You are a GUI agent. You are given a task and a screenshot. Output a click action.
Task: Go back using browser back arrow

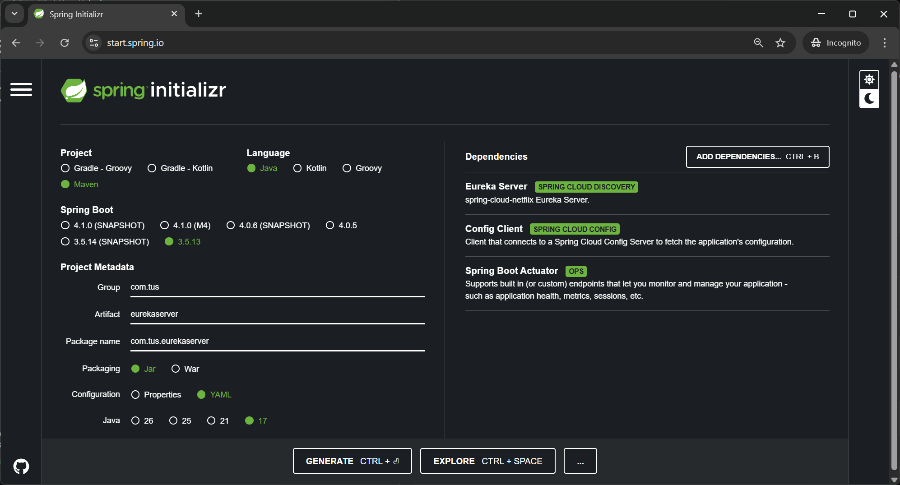(x=16, y=43)
